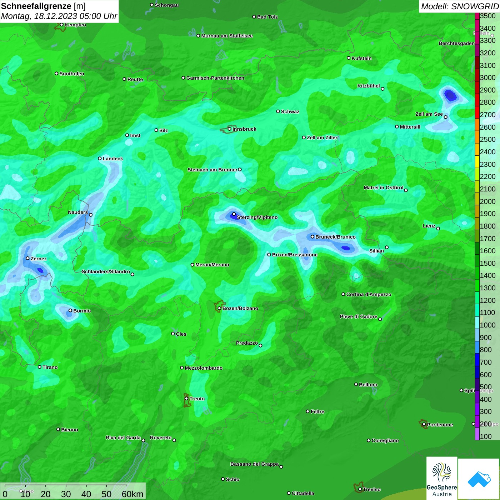The image size is (500, 500).
Task: Pick the cyan 1000 legend swatch
Action: point(477,322)
